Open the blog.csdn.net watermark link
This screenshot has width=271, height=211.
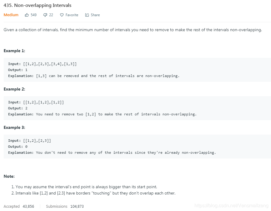click(x=231, y=206)
